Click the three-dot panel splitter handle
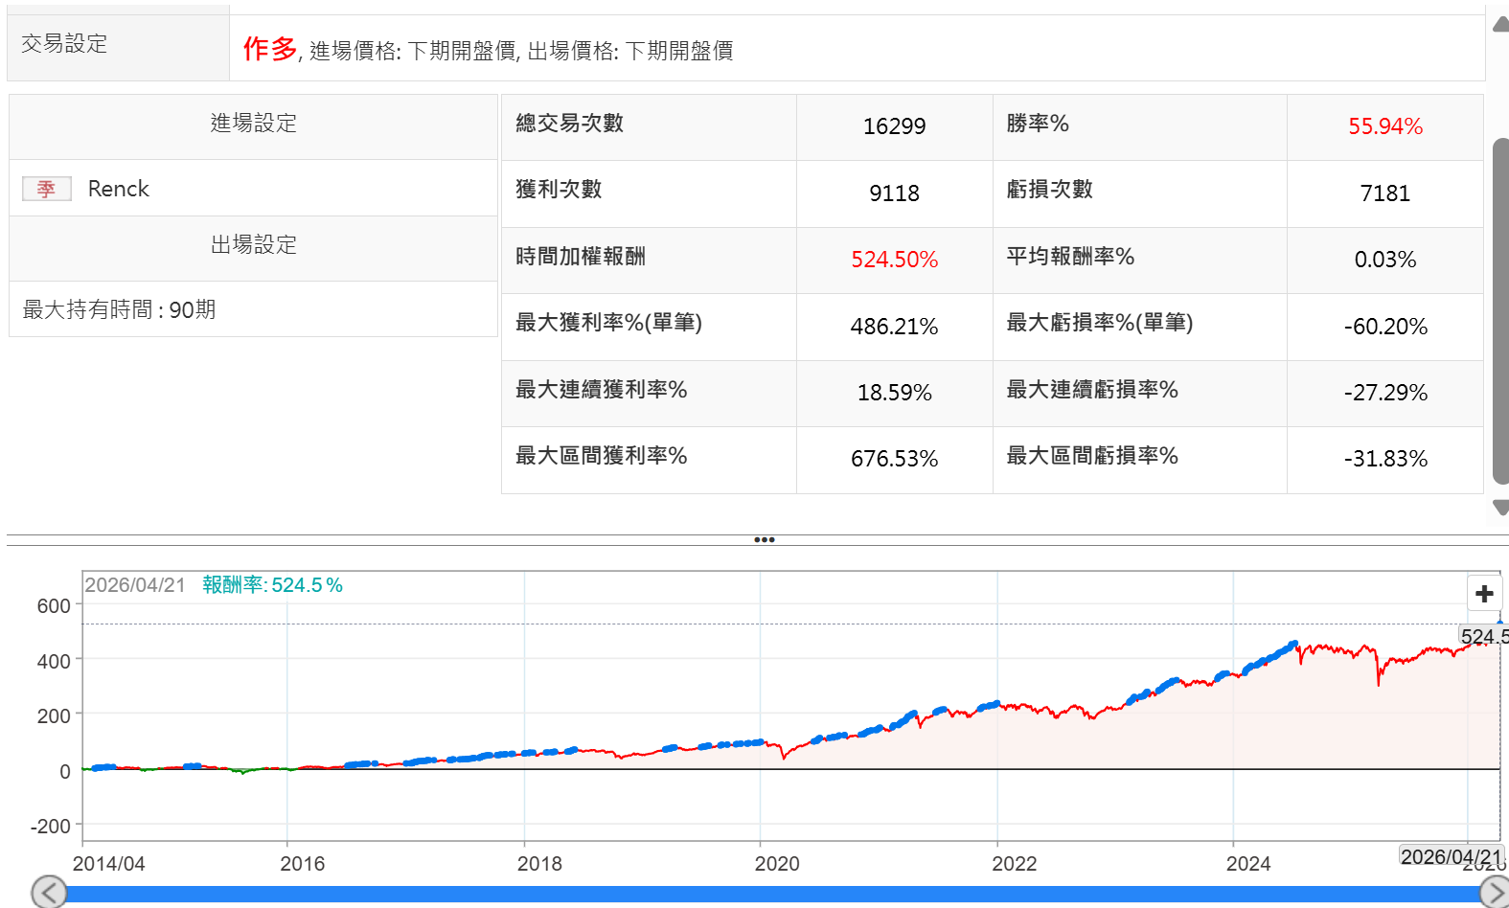 [x=764, y=540]
